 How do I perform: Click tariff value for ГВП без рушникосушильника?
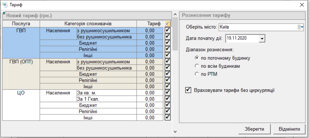point(150,36)
